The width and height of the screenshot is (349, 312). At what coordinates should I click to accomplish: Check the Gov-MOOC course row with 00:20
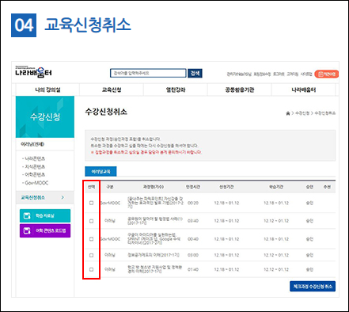point(91,203)
